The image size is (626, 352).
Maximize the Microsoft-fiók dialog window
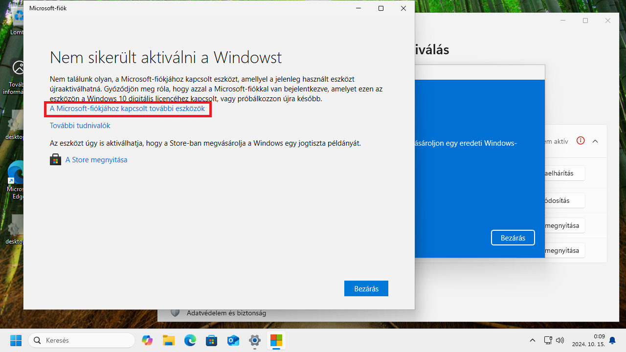click(x=381, y=8)
